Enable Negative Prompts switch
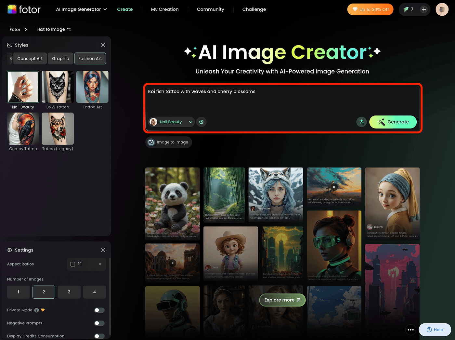The width and height of the screenshot is (455, 340). coord(99,323)
